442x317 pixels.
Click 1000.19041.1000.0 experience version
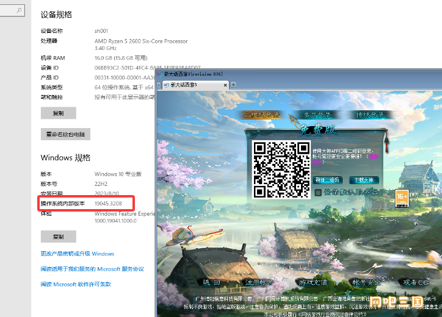pos(115,221)
